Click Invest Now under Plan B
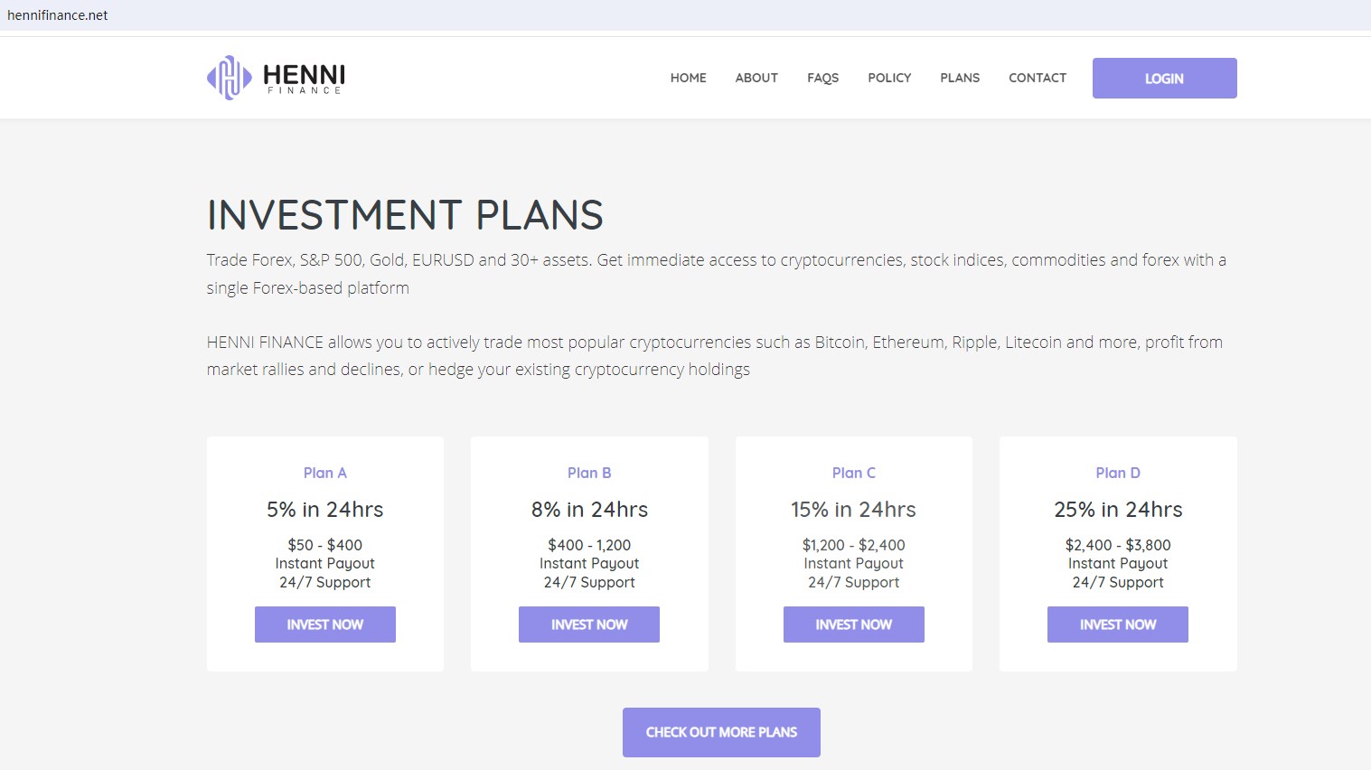1371x770 pixels. click(589, 624)
